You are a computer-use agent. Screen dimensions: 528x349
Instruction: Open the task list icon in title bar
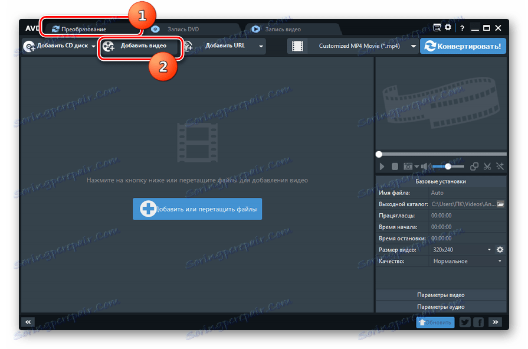coord(437,28)
